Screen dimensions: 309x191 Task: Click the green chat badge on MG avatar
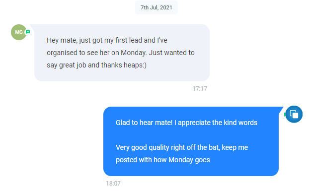click(x=28, y=32)
